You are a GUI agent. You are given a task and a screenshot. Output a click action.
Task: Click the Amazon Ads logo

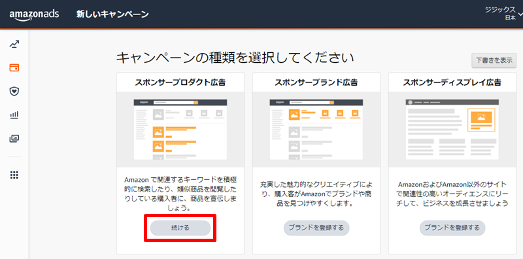(35, 14)
